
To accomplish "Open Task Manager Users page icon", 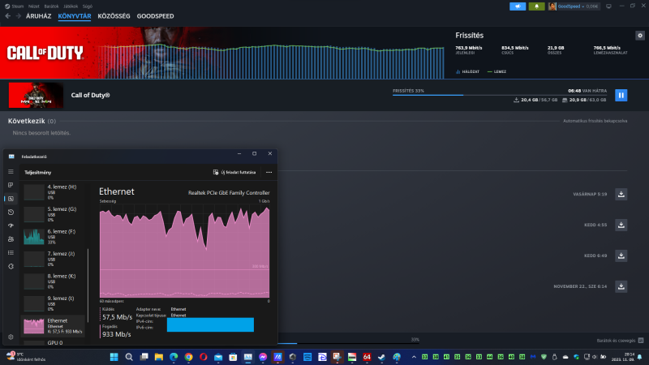I will click(11, 239).
